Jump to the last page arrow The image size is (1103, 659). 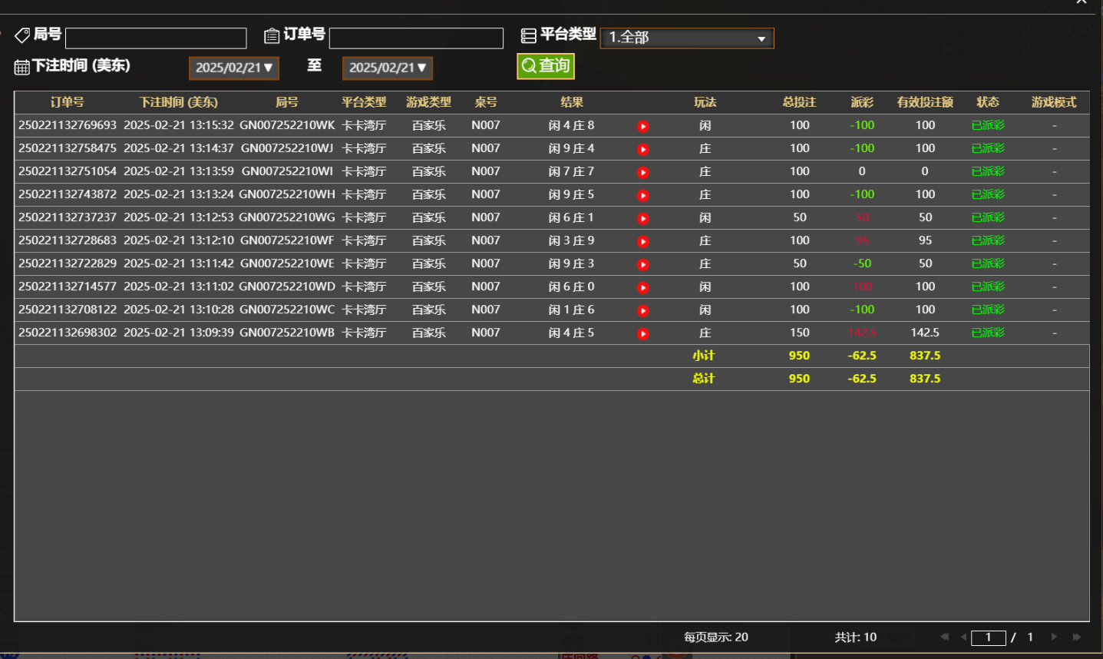pyautogui.click(x=1077, y=637)
